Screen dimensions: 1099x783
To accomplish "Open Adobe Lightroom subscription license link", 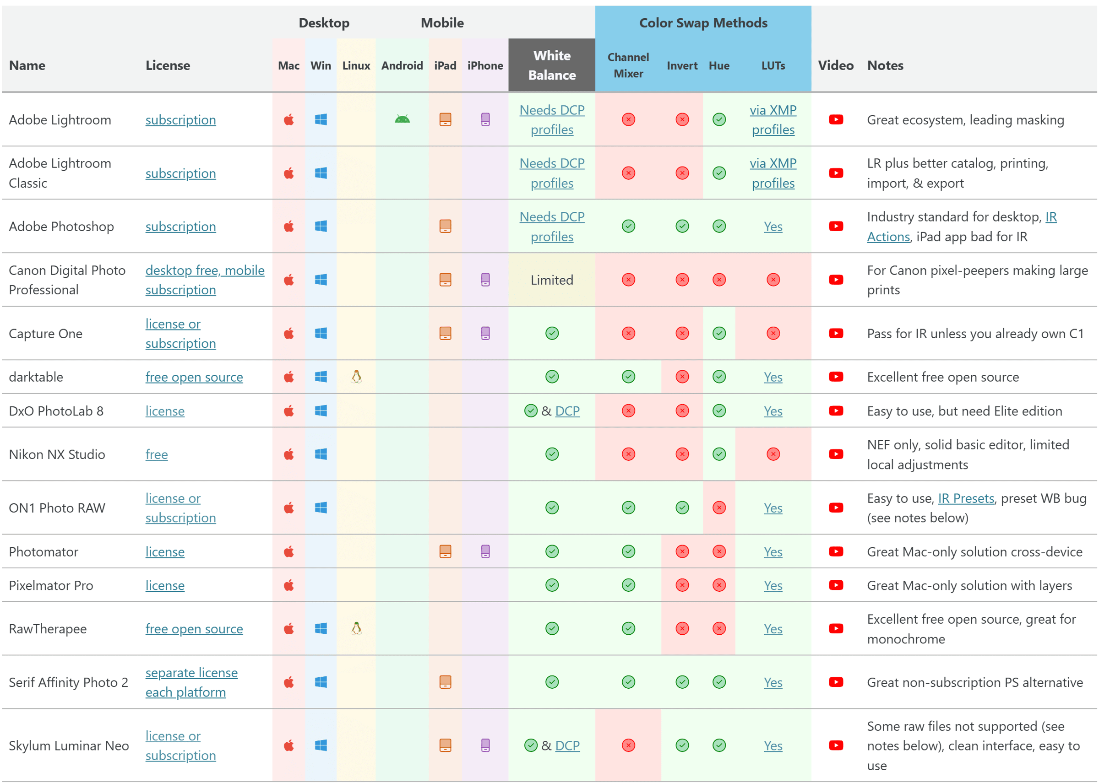I will [180, 120].
